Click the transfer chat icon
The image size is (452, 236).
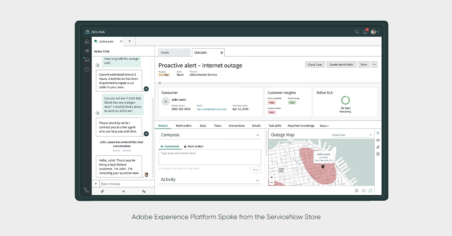coord(144,191)
